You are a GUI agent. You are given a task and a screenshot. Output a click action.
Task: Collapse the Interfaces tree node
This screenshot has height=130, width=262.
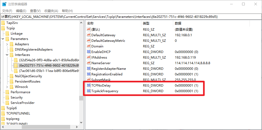pyautogui.click(x=7, y=55)
